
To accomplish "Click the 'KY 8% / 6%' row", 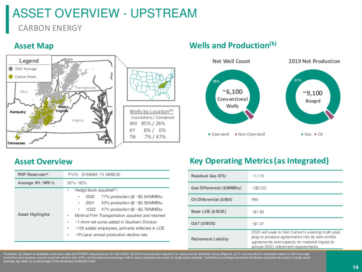I will point(148,130).
